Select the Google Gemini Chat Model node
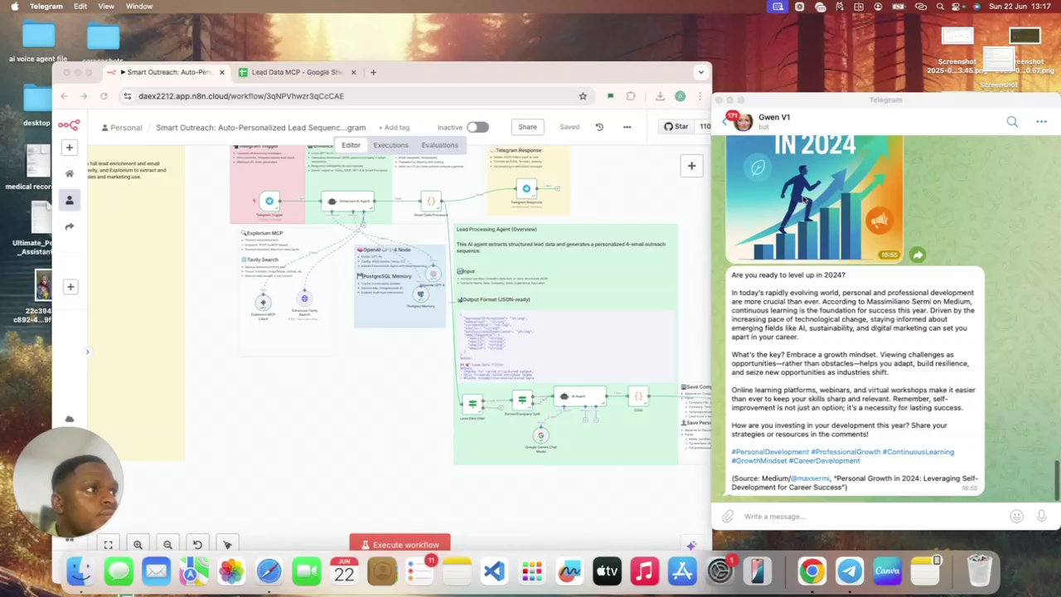 (540, 435)
